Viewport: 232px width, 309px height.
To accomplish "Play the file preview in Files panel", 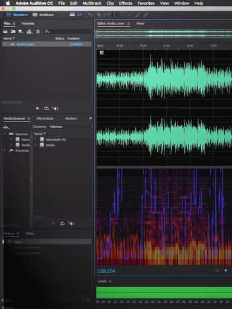I will pos(37,108).
